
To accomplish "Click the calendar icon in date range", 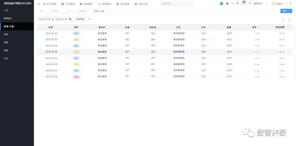I will point(70,19).
